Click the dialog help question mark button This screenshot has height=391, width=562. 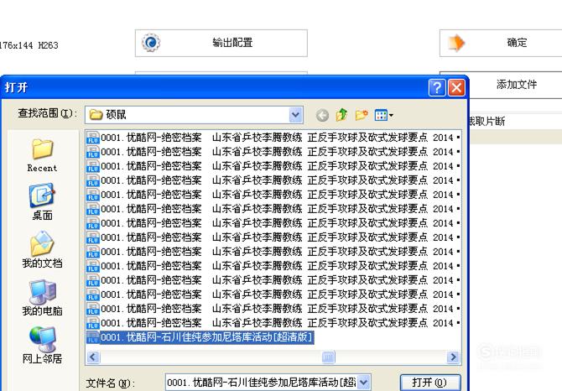(437, 87)
